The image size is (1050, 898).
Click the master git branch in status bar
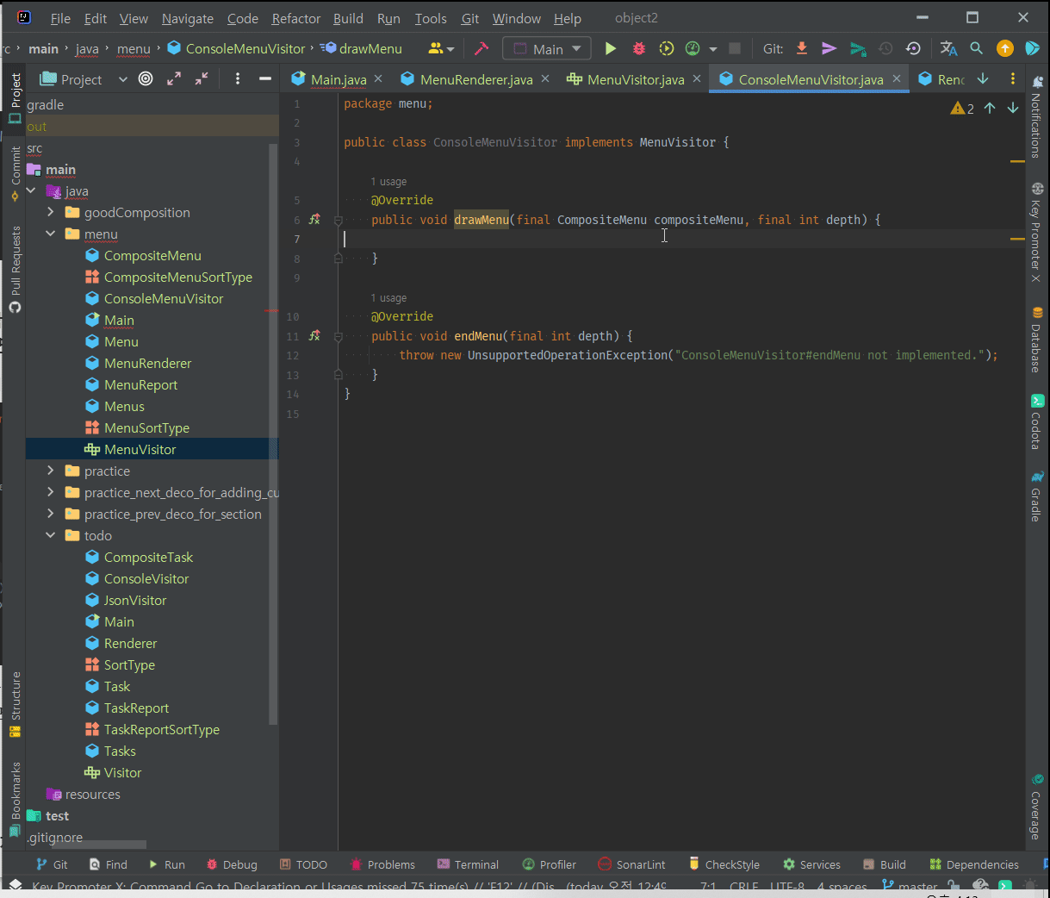pos(910,886)
